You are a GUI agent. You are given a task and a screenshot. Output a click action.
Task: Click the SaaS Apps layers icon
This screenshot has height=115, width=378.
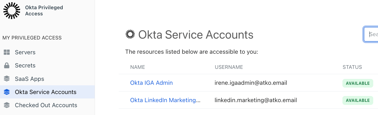pyautogui.click(x=7, y=79)
